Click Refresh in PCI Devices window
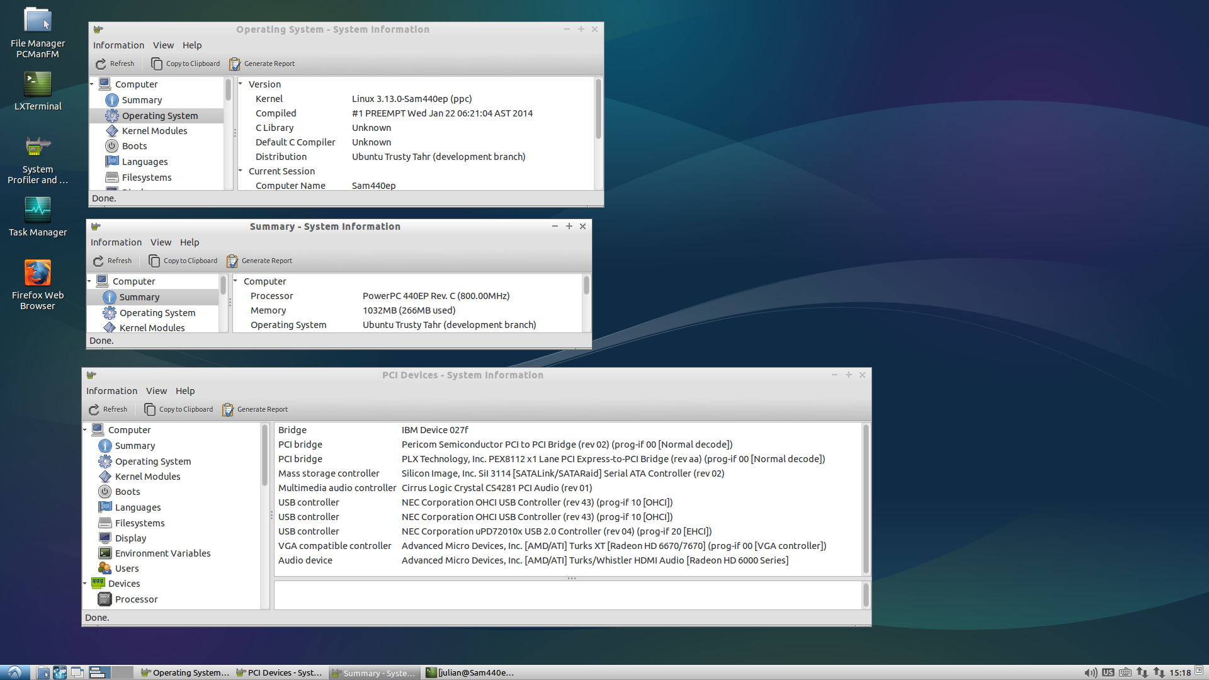The height and width of the screenshot is (680, 1209). [108, 409]
